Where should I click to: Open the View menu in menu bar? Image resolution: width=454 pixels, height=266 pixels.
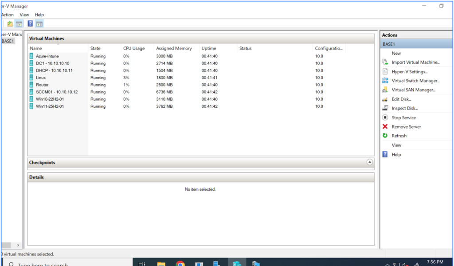(x=24, y=15)
